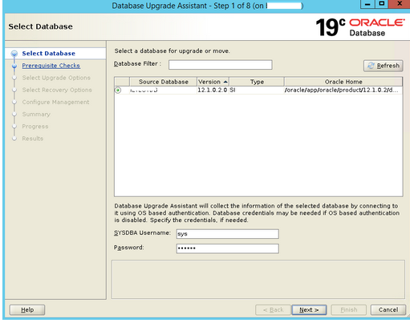
Task: Proceed with the Next button
Action: [x=309, y=310]
